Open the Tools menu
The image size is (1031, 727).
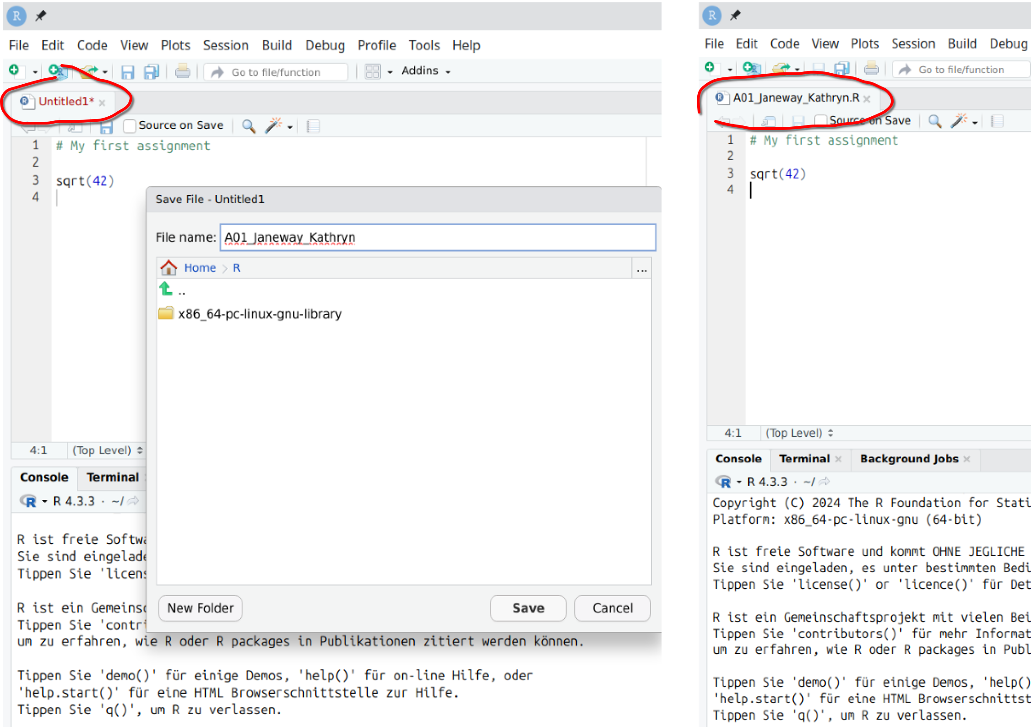(x=424, y=45)
